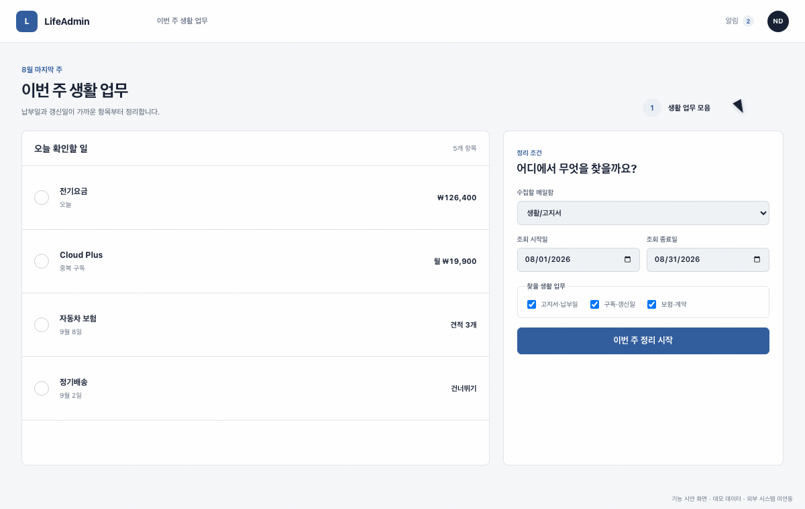This screenshot has height=509, width=805.
Task: Click the LifeAdmin logo icon
Action: coord(27,21)
